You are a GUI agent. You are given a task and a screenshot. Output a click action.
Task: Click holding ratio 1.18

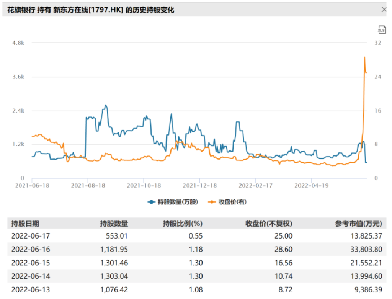tap(196, 249)
